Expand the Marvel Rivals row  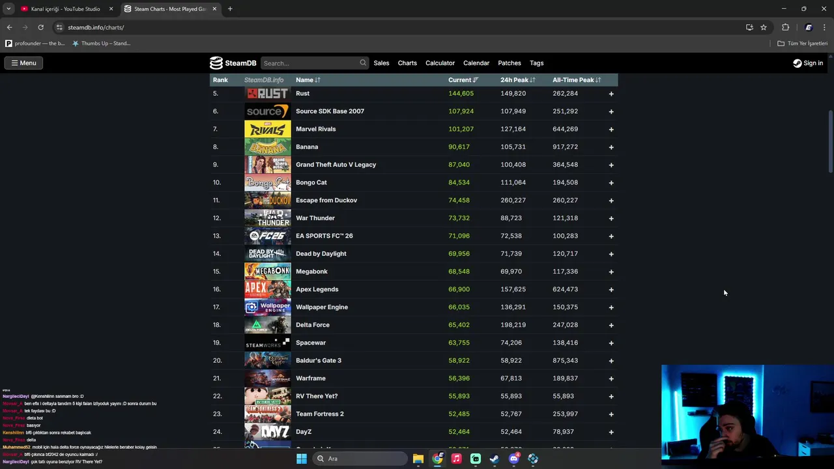611,129
